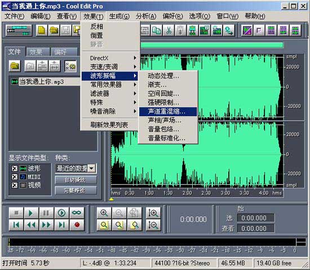
Task: Stop playback
Action: pos(16,213)
